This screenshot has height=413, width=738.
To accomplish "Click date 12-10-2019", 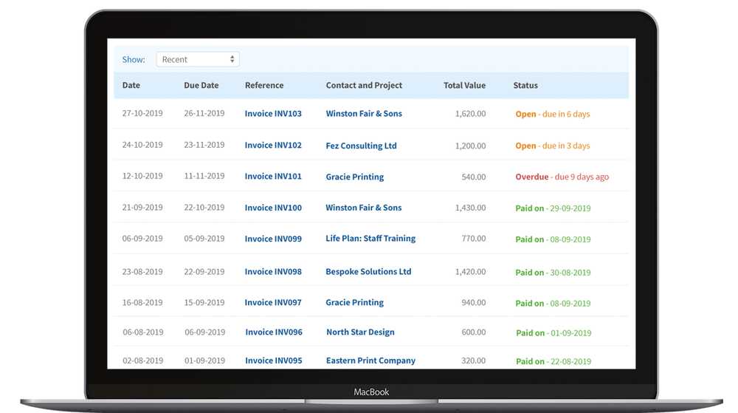I will pos(142,176).
